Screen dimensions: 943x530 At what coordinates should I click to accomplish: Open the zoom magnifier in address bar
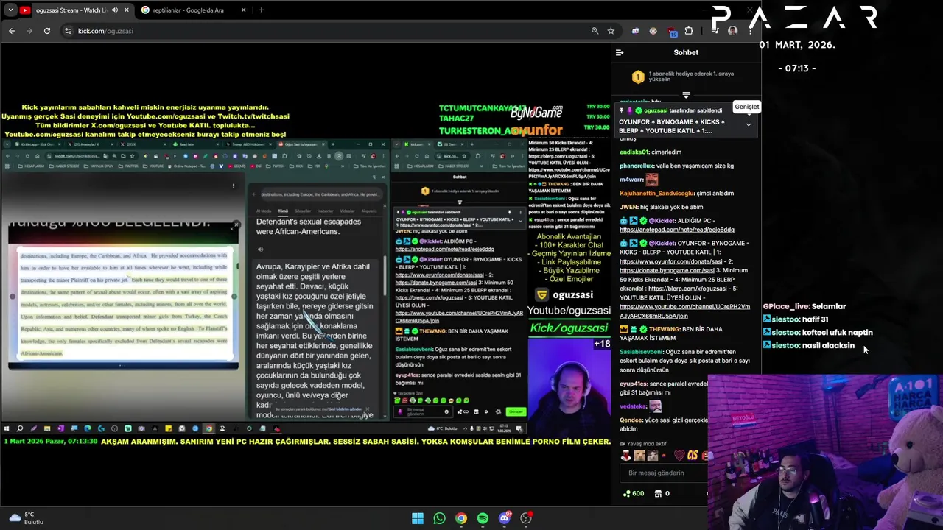tap(595, 31)
